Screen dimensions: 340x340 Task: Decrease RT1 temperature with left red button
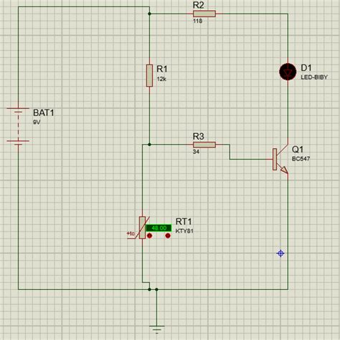coord(150,235)
